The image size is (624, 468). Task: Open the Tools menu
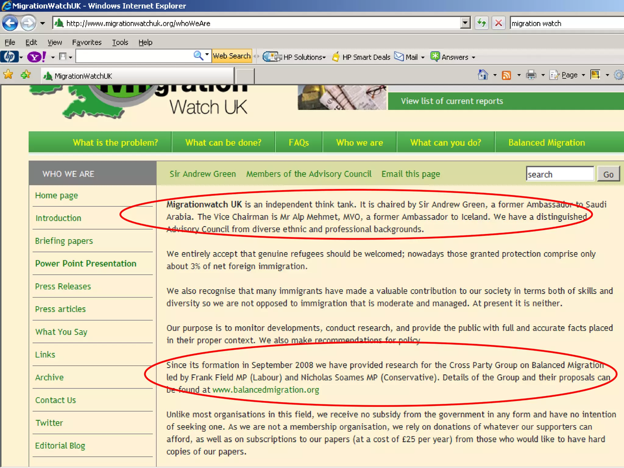(120, 42)
